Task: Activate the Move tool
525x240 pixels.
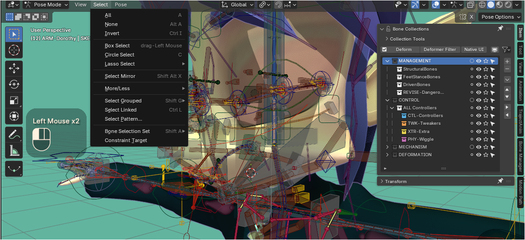Action: [14, 69]
